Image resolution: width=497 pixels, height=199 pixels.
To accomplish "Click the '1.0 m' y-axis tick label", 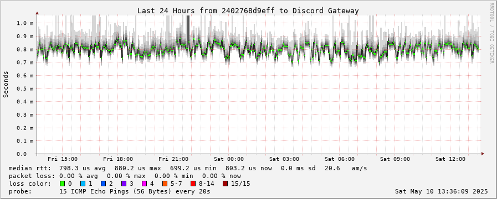I will [25, 23].
